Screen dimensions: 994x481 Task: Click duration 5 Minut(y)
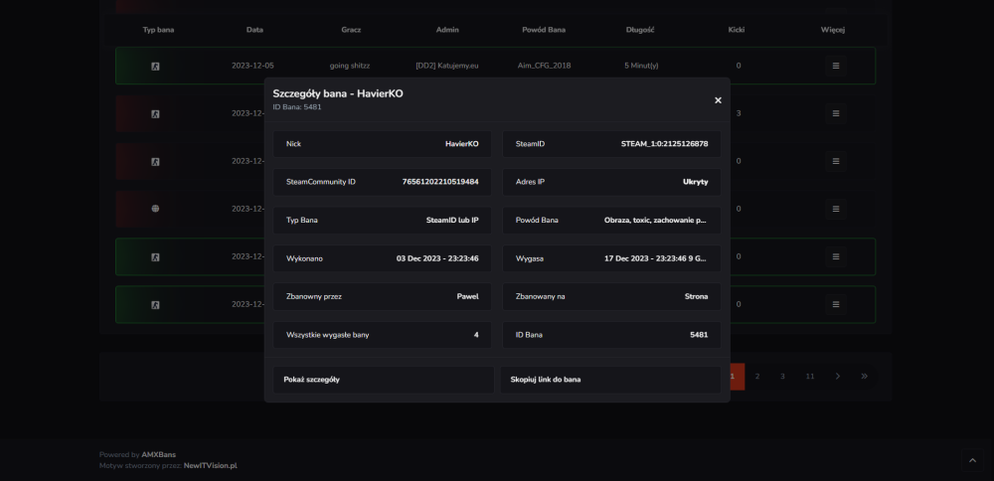(641, 66)
